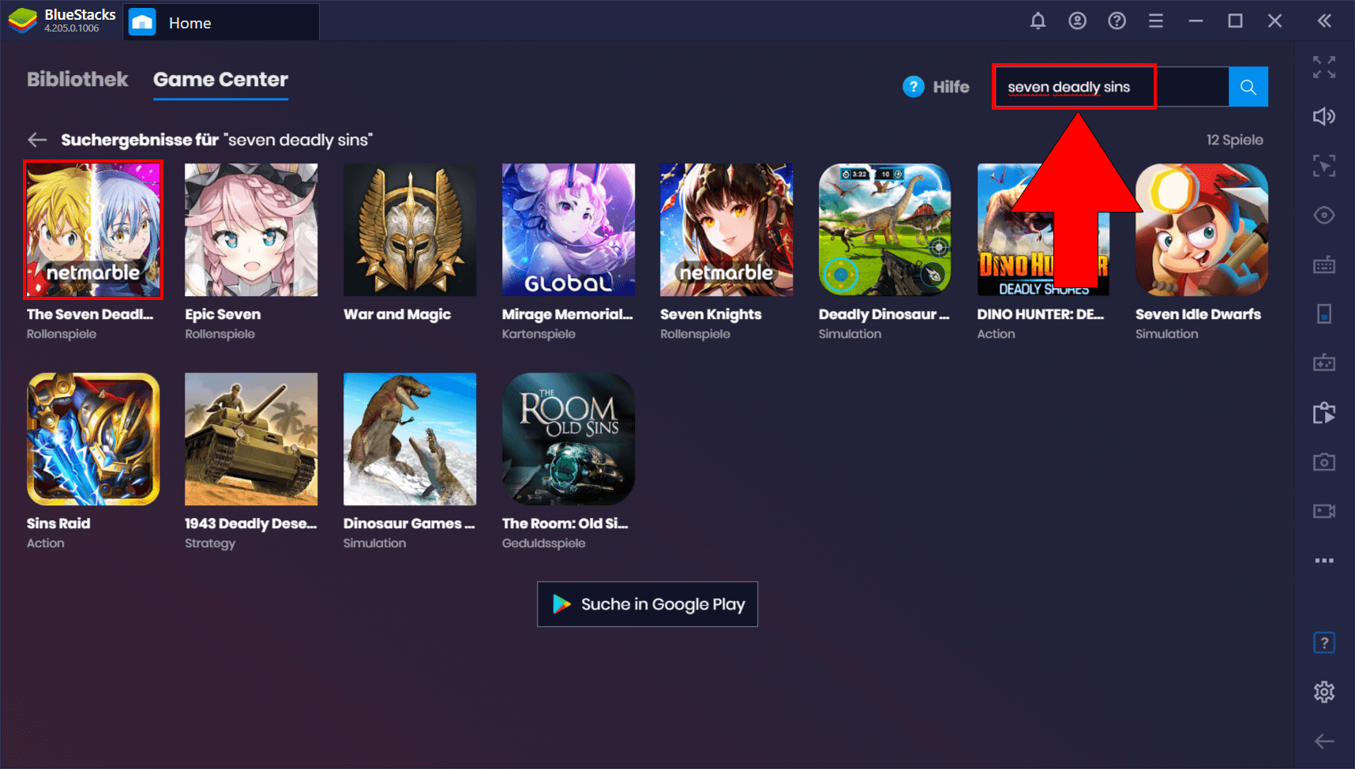Click the volume speaker icon in sidebar
The image size is (1355, 769).
pyautogui.click(x=1324, y=117)
